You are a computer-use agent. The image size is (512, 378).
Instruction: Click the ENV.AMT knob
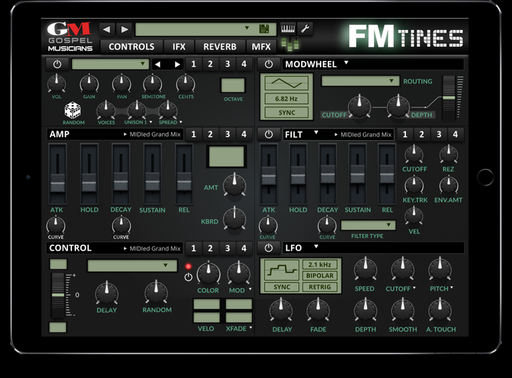pos(449,185)
